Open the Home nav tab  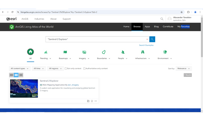(x=126, y=27)
